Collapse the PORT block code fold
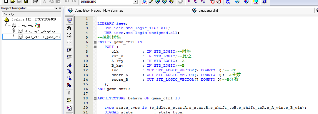This screenshot has height=114, width=318. click(x=95, y=47)
